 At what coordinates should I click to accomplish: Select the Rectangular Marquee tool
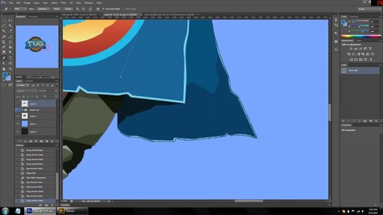4,20
